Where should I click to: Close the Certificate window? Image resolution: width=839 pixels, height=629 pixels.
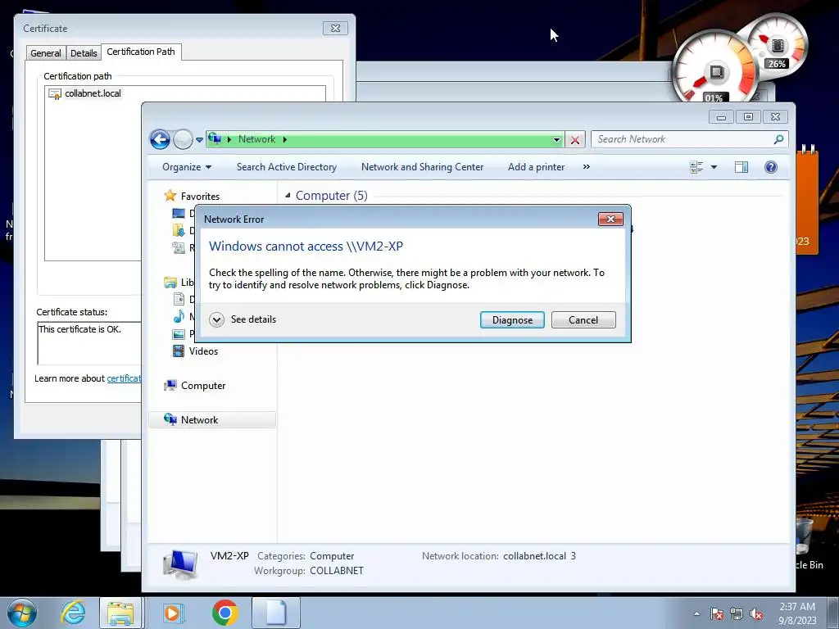(335, 29)
